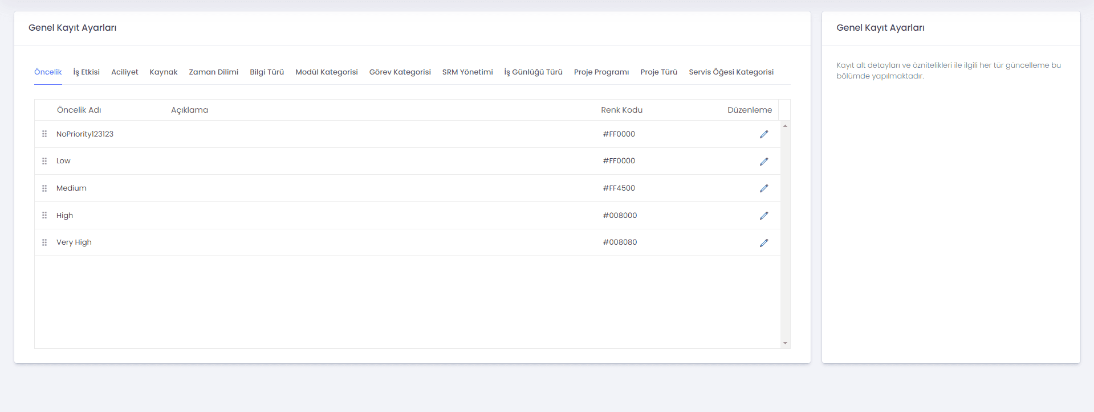Click the edit pencil on the High row
This screenshot has height=412, width=1094.
[x=764, y=216]
